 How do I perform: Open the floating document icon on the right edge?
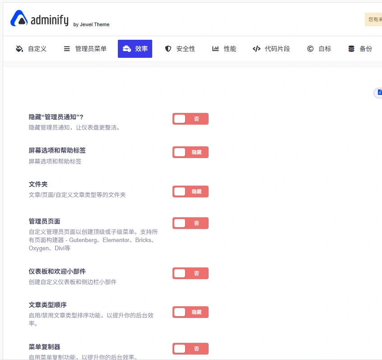point(379,93)
